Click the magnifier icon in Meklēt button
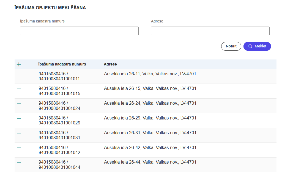Screen dimensions: 293x174 [x=250, y=46]
